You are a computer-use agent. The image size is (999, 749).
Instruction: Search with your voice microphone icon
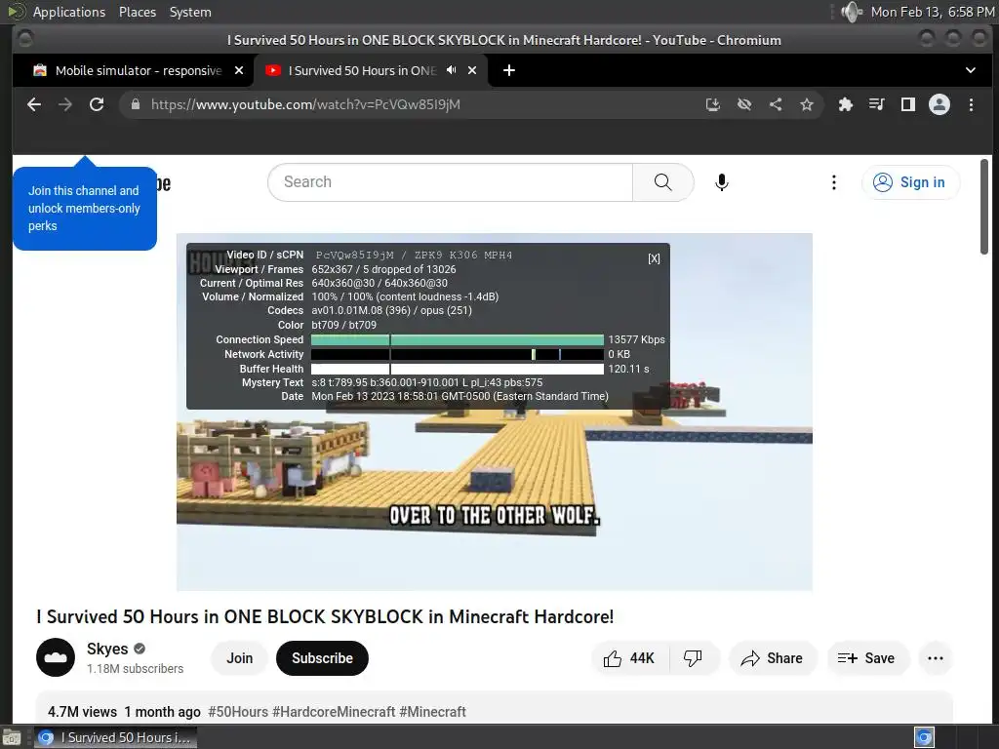(x=721, y=182)
